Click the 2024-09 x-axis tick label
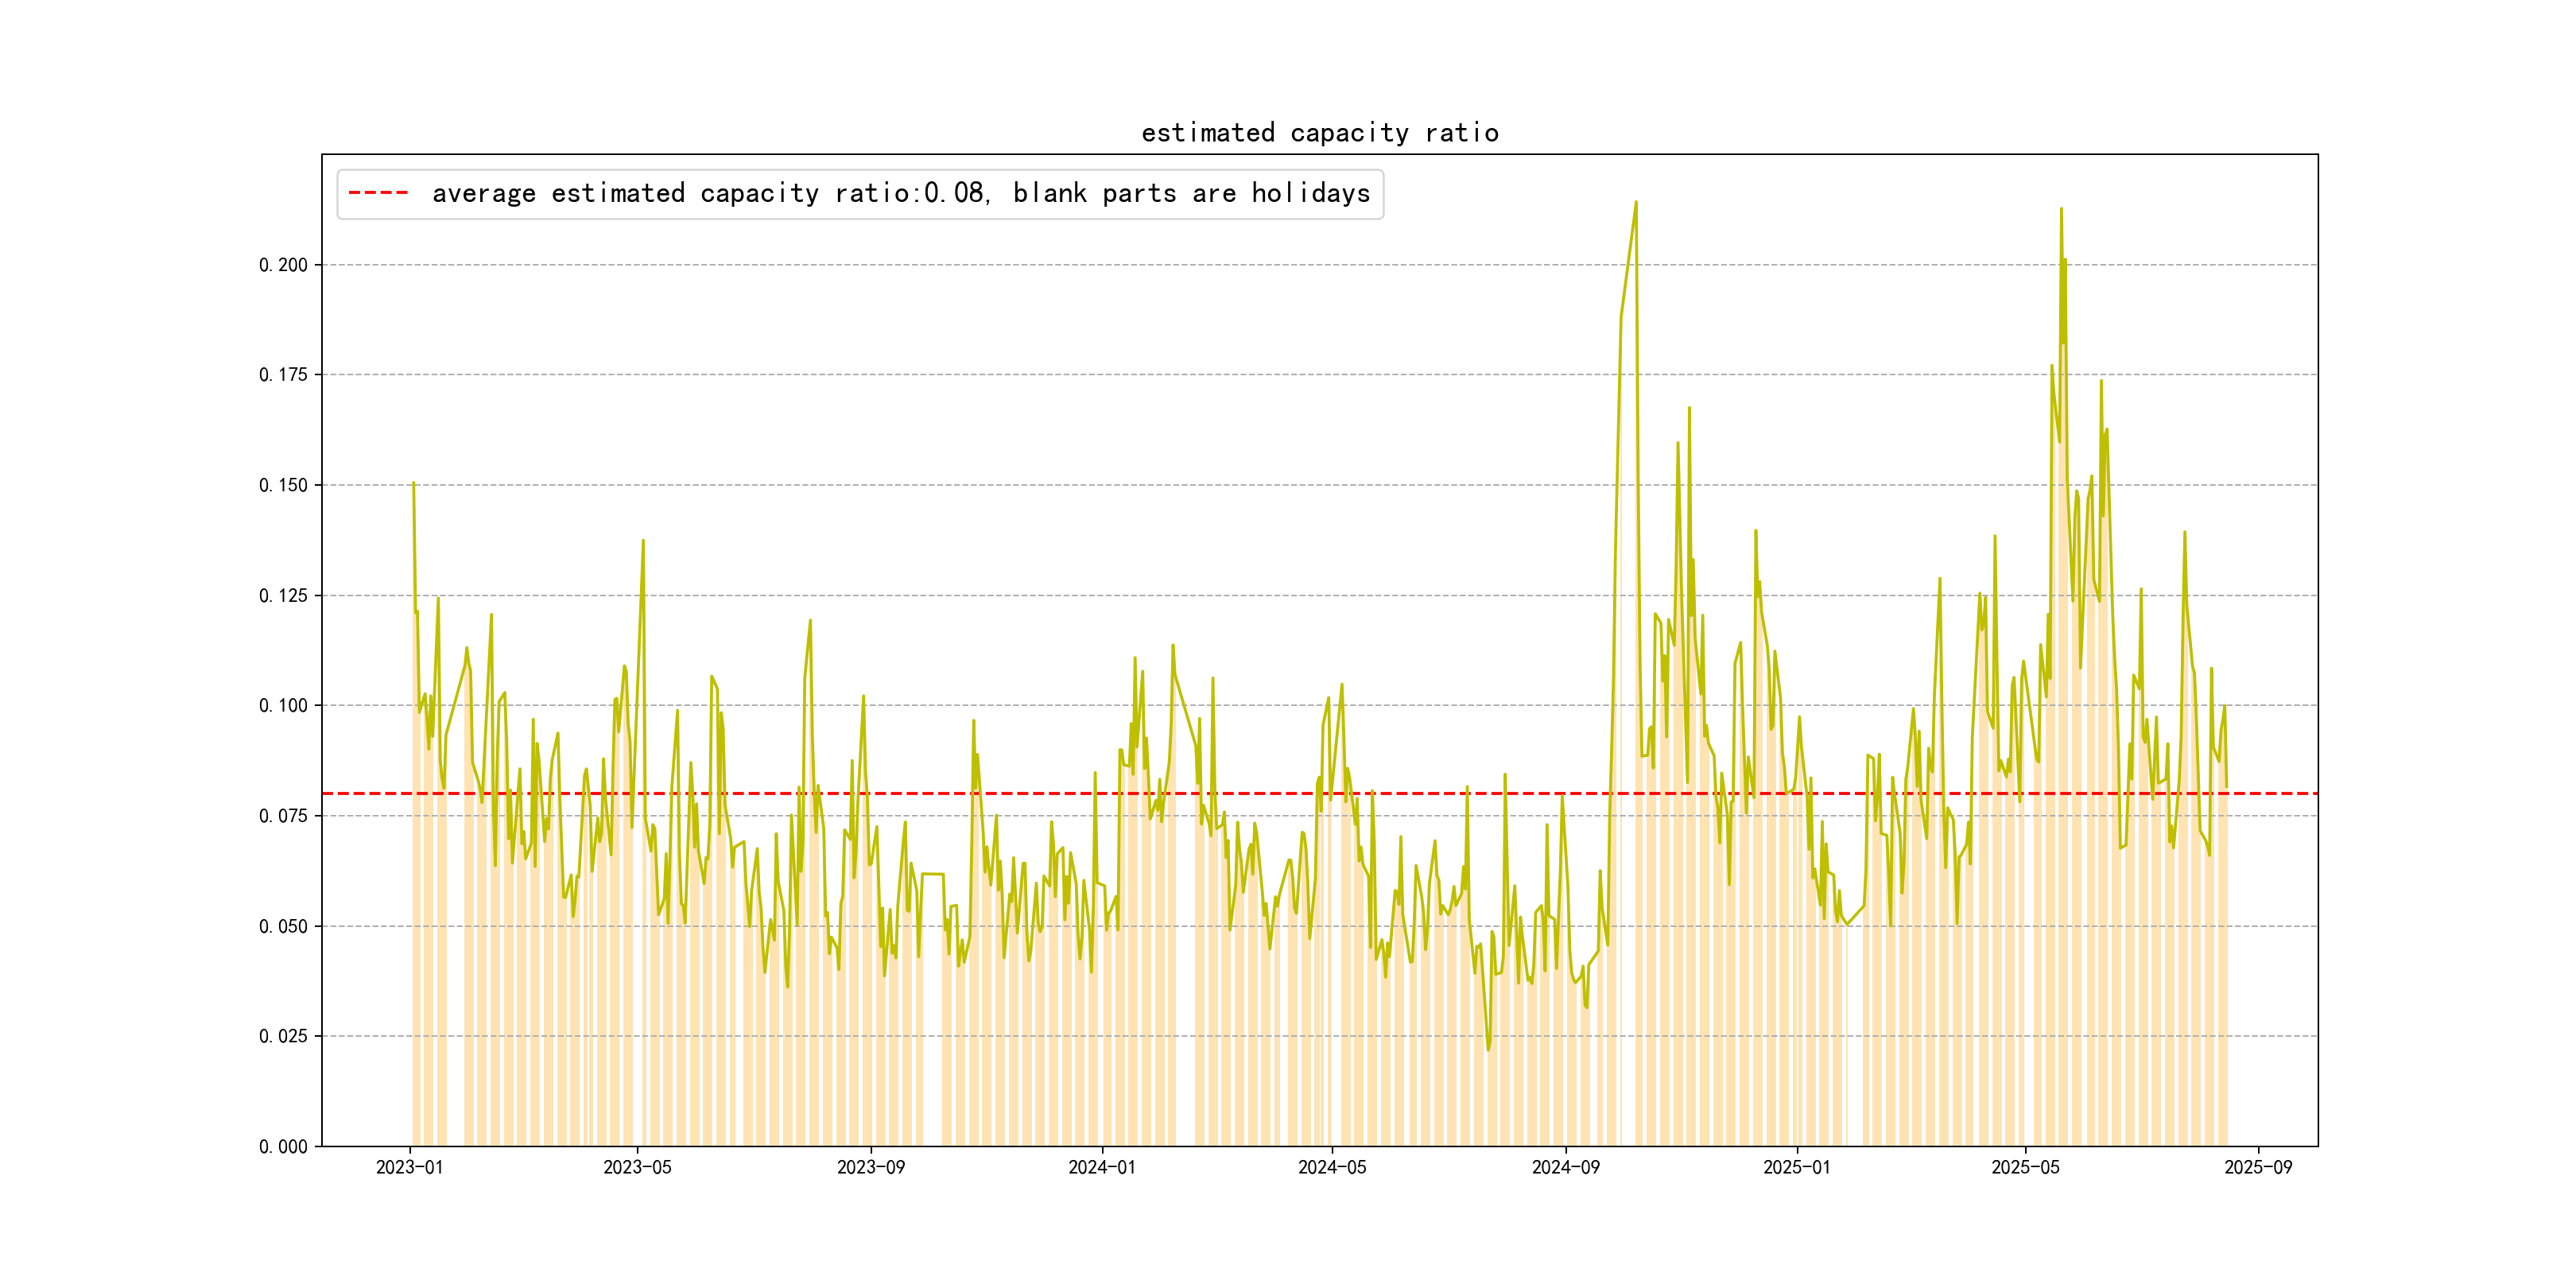Image resolution: width=2576 pixels, height=1288 pixels. [x=1565, y=1167]
